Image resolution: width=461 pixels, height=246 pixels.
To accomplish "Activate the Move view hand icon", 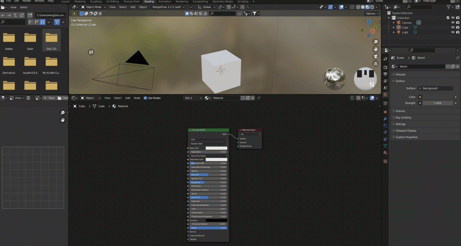I will [375, 49].
